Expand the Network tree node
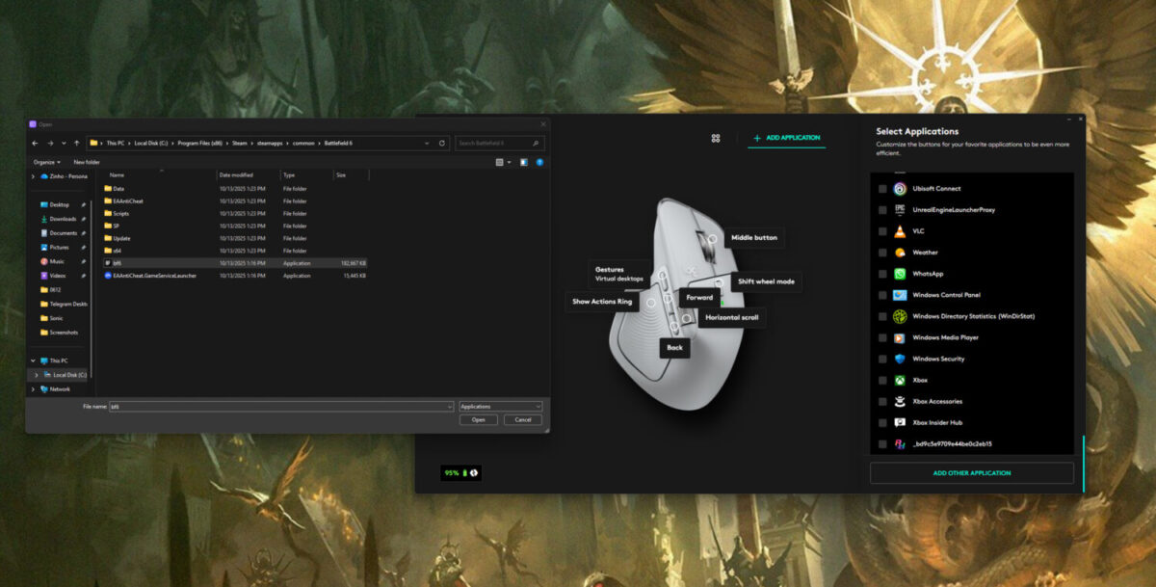The height and width of the screenshot is (587, 1156). (34, 389)
